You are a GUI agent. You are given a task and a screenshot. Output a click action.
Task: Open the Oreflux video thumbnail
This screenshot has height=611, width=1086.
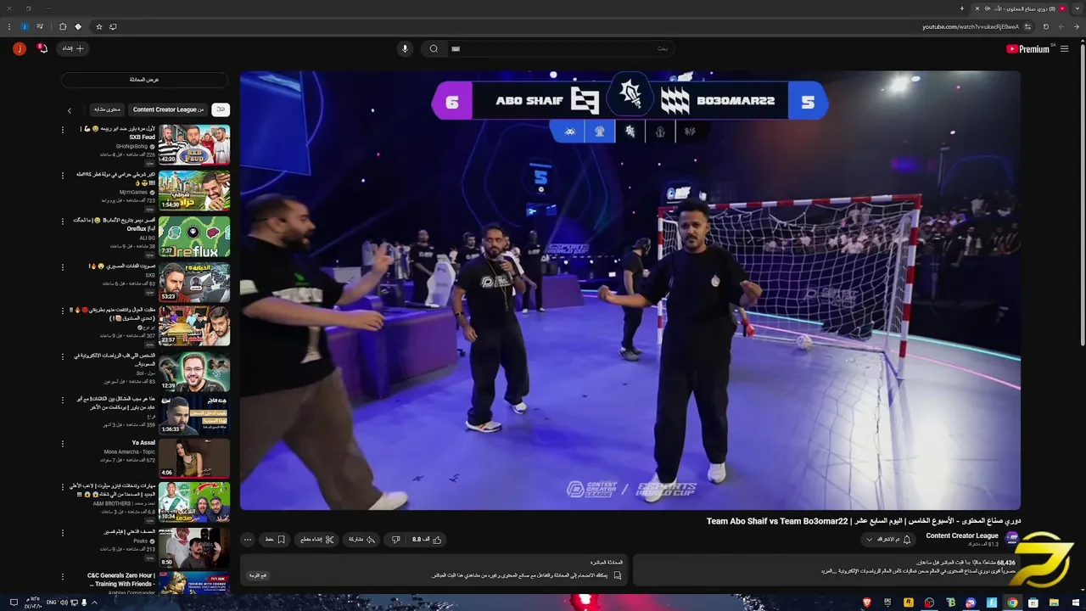pyautogui.click(x=194, y=236)
